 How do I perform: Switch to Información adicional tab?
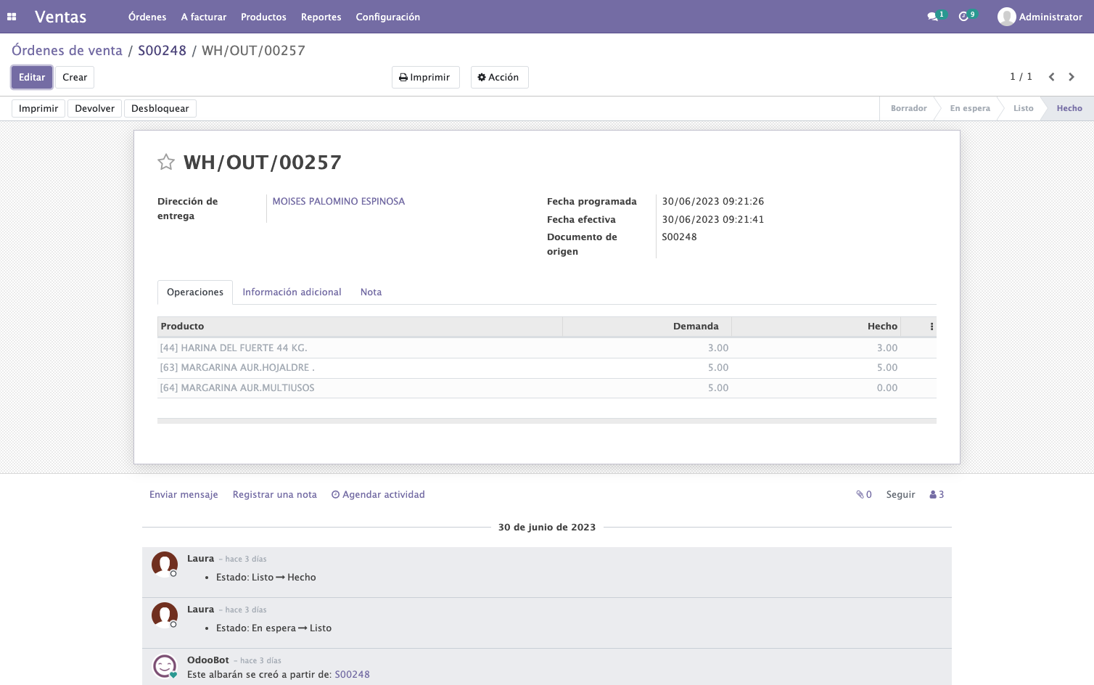coord(292,292)
